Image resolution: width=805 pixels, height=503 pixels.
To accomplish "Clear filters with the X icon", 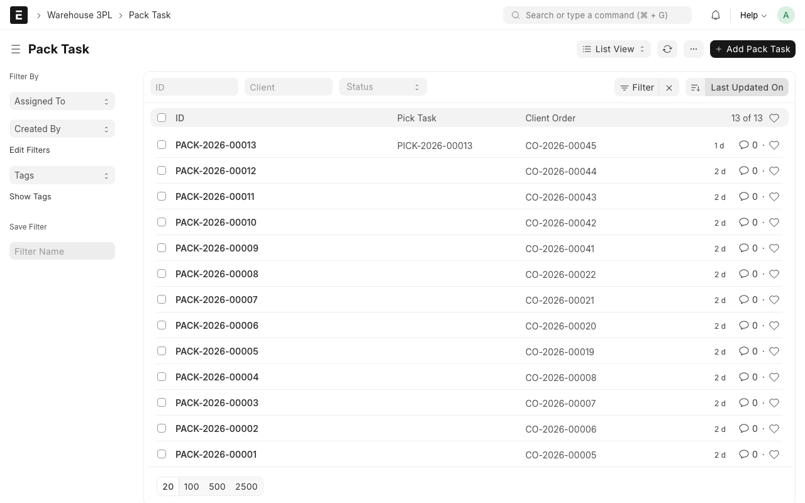I will tap(669, 87).
